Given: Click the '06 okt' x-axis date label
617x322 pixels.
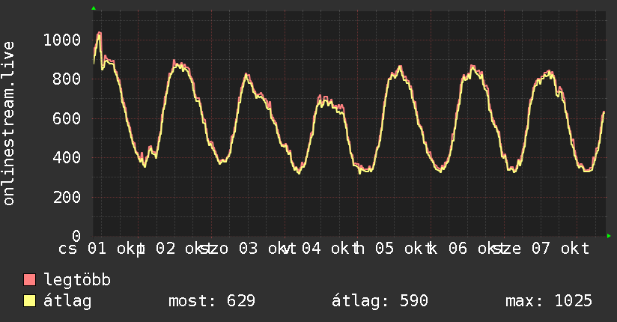Looking at the screenshot, I should pos(477,249).
